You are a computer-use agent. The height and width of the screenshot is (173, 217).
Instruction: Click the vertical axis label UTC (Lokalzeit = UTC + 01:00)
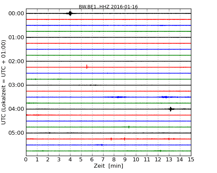[3, 82]
